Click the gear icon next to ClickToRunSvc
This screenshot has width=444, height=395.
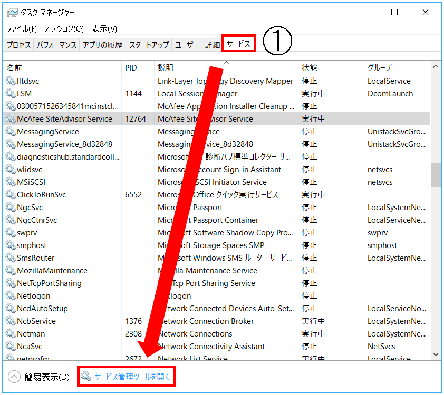(x=11, y=195)
